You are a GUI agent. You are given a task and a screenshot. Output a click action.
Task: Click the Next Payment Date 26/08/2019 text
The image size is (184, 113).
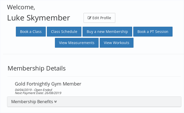(38, 93)
